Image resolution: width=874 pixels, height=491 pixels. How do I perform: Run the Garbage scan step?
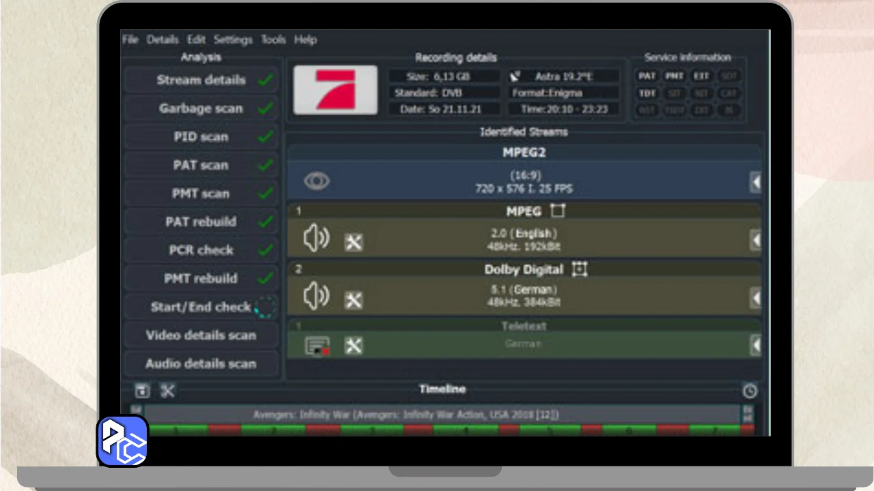coord(201,108)
